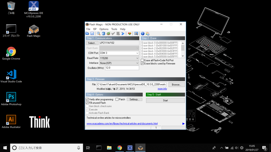The width and height of the screenshot is (271, 152).
Task: Open the File menu
Action: click(x=88, y=29)
